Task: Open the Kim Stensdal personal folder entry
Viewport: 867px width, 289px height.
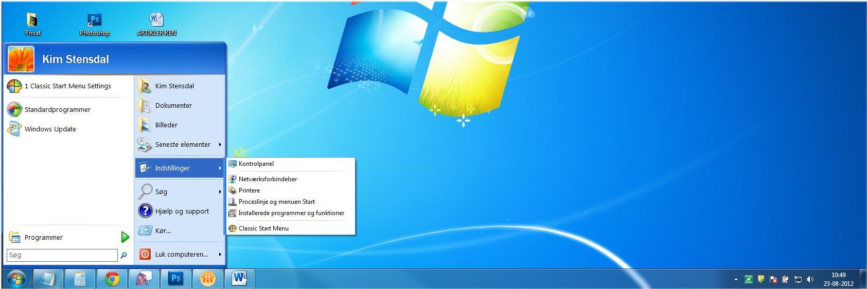Action: pyautogui.click(x=180, y=86)
